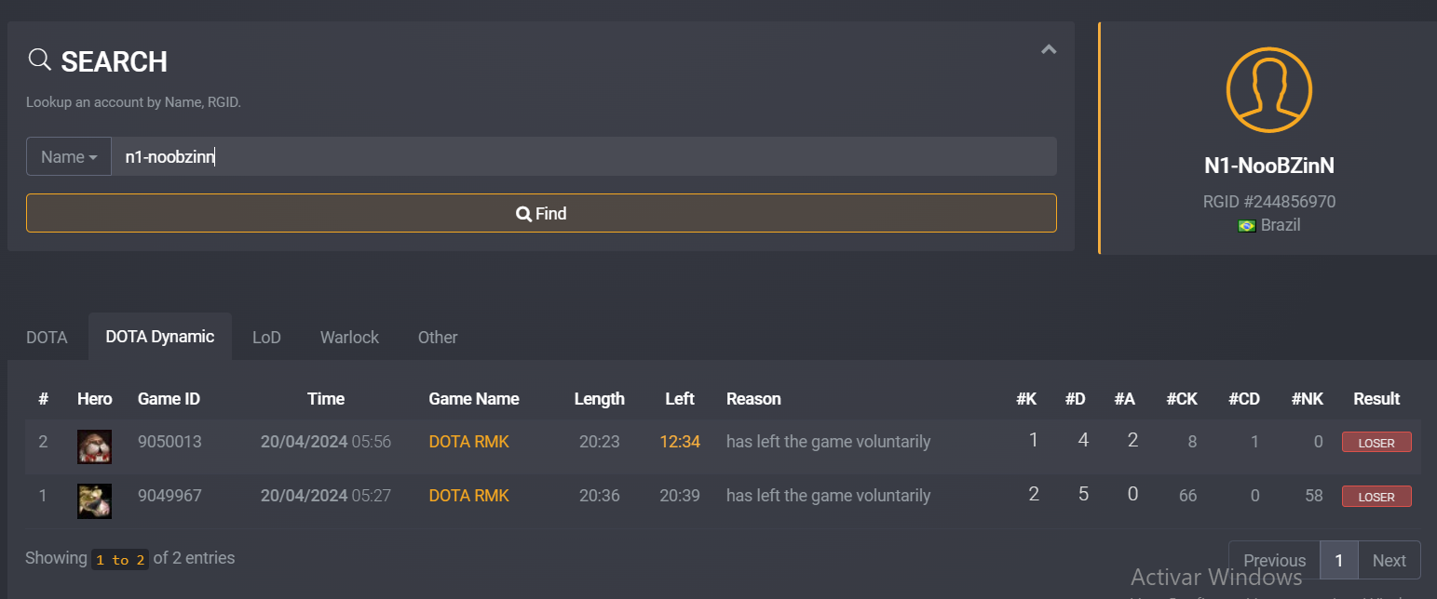Open DOTA RMK link for game 9049967

pos(469,496)
